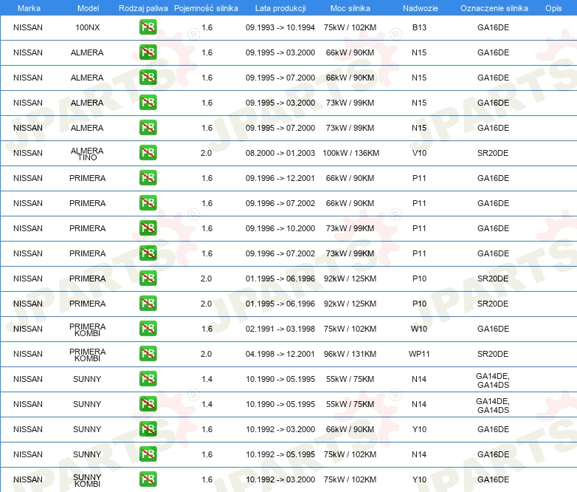Viewport: 577px width, 492px height.
Task: Select the B13 body code cell
Action: pos(419,27)
